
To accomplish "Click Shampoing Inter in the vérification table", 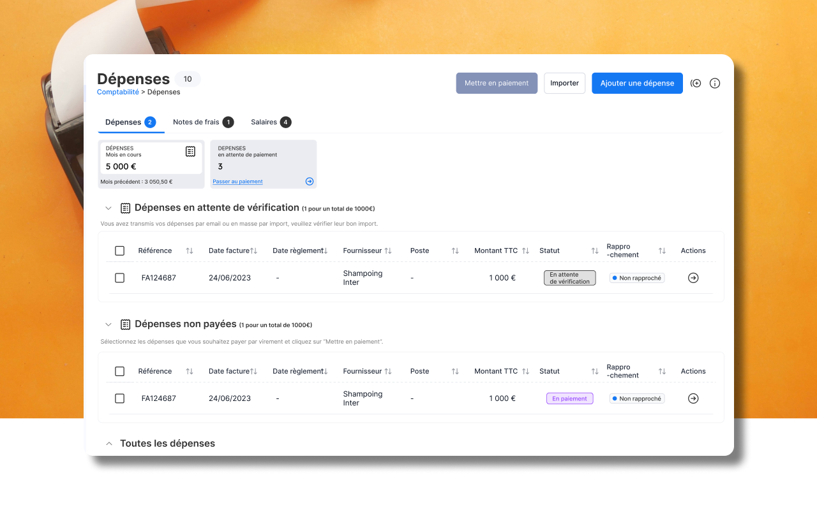I will pos(363,278).
